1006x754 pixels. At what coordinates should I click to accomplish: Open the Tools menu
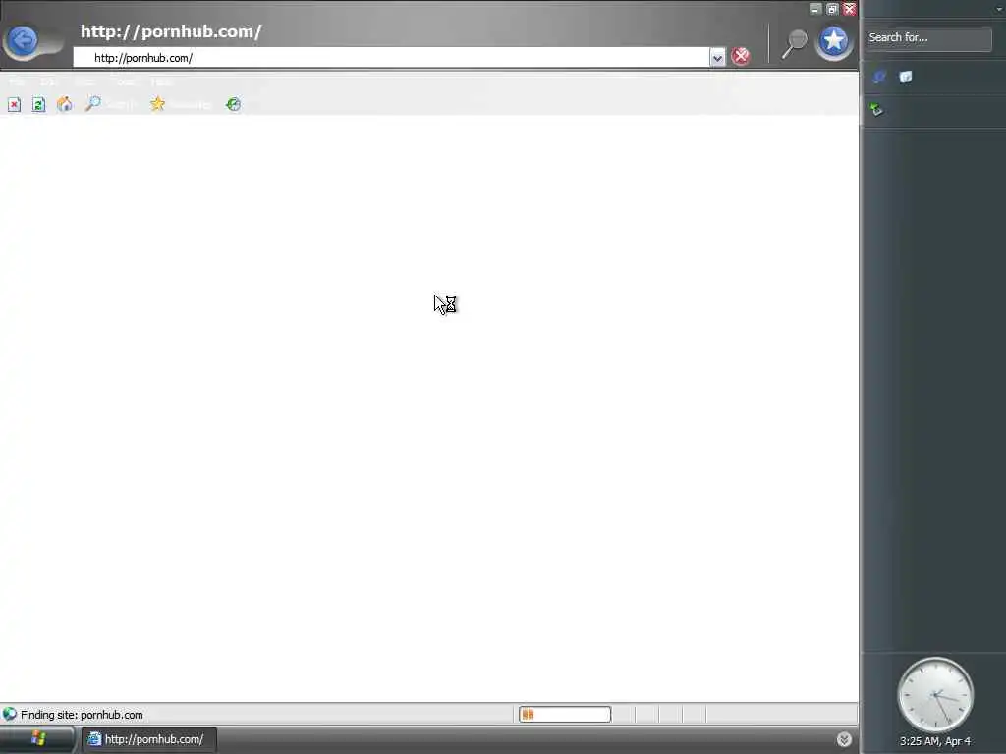125,81
